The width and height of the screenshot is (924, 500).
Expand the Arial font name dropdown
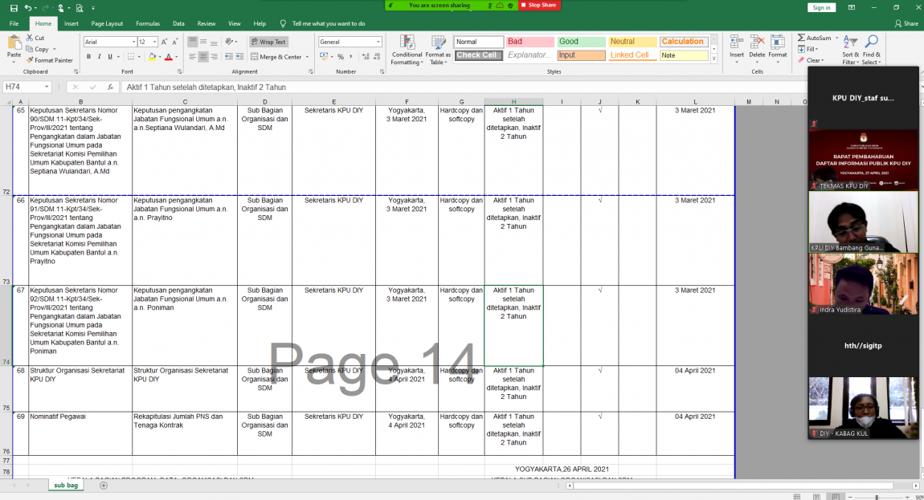click(133, 42)
